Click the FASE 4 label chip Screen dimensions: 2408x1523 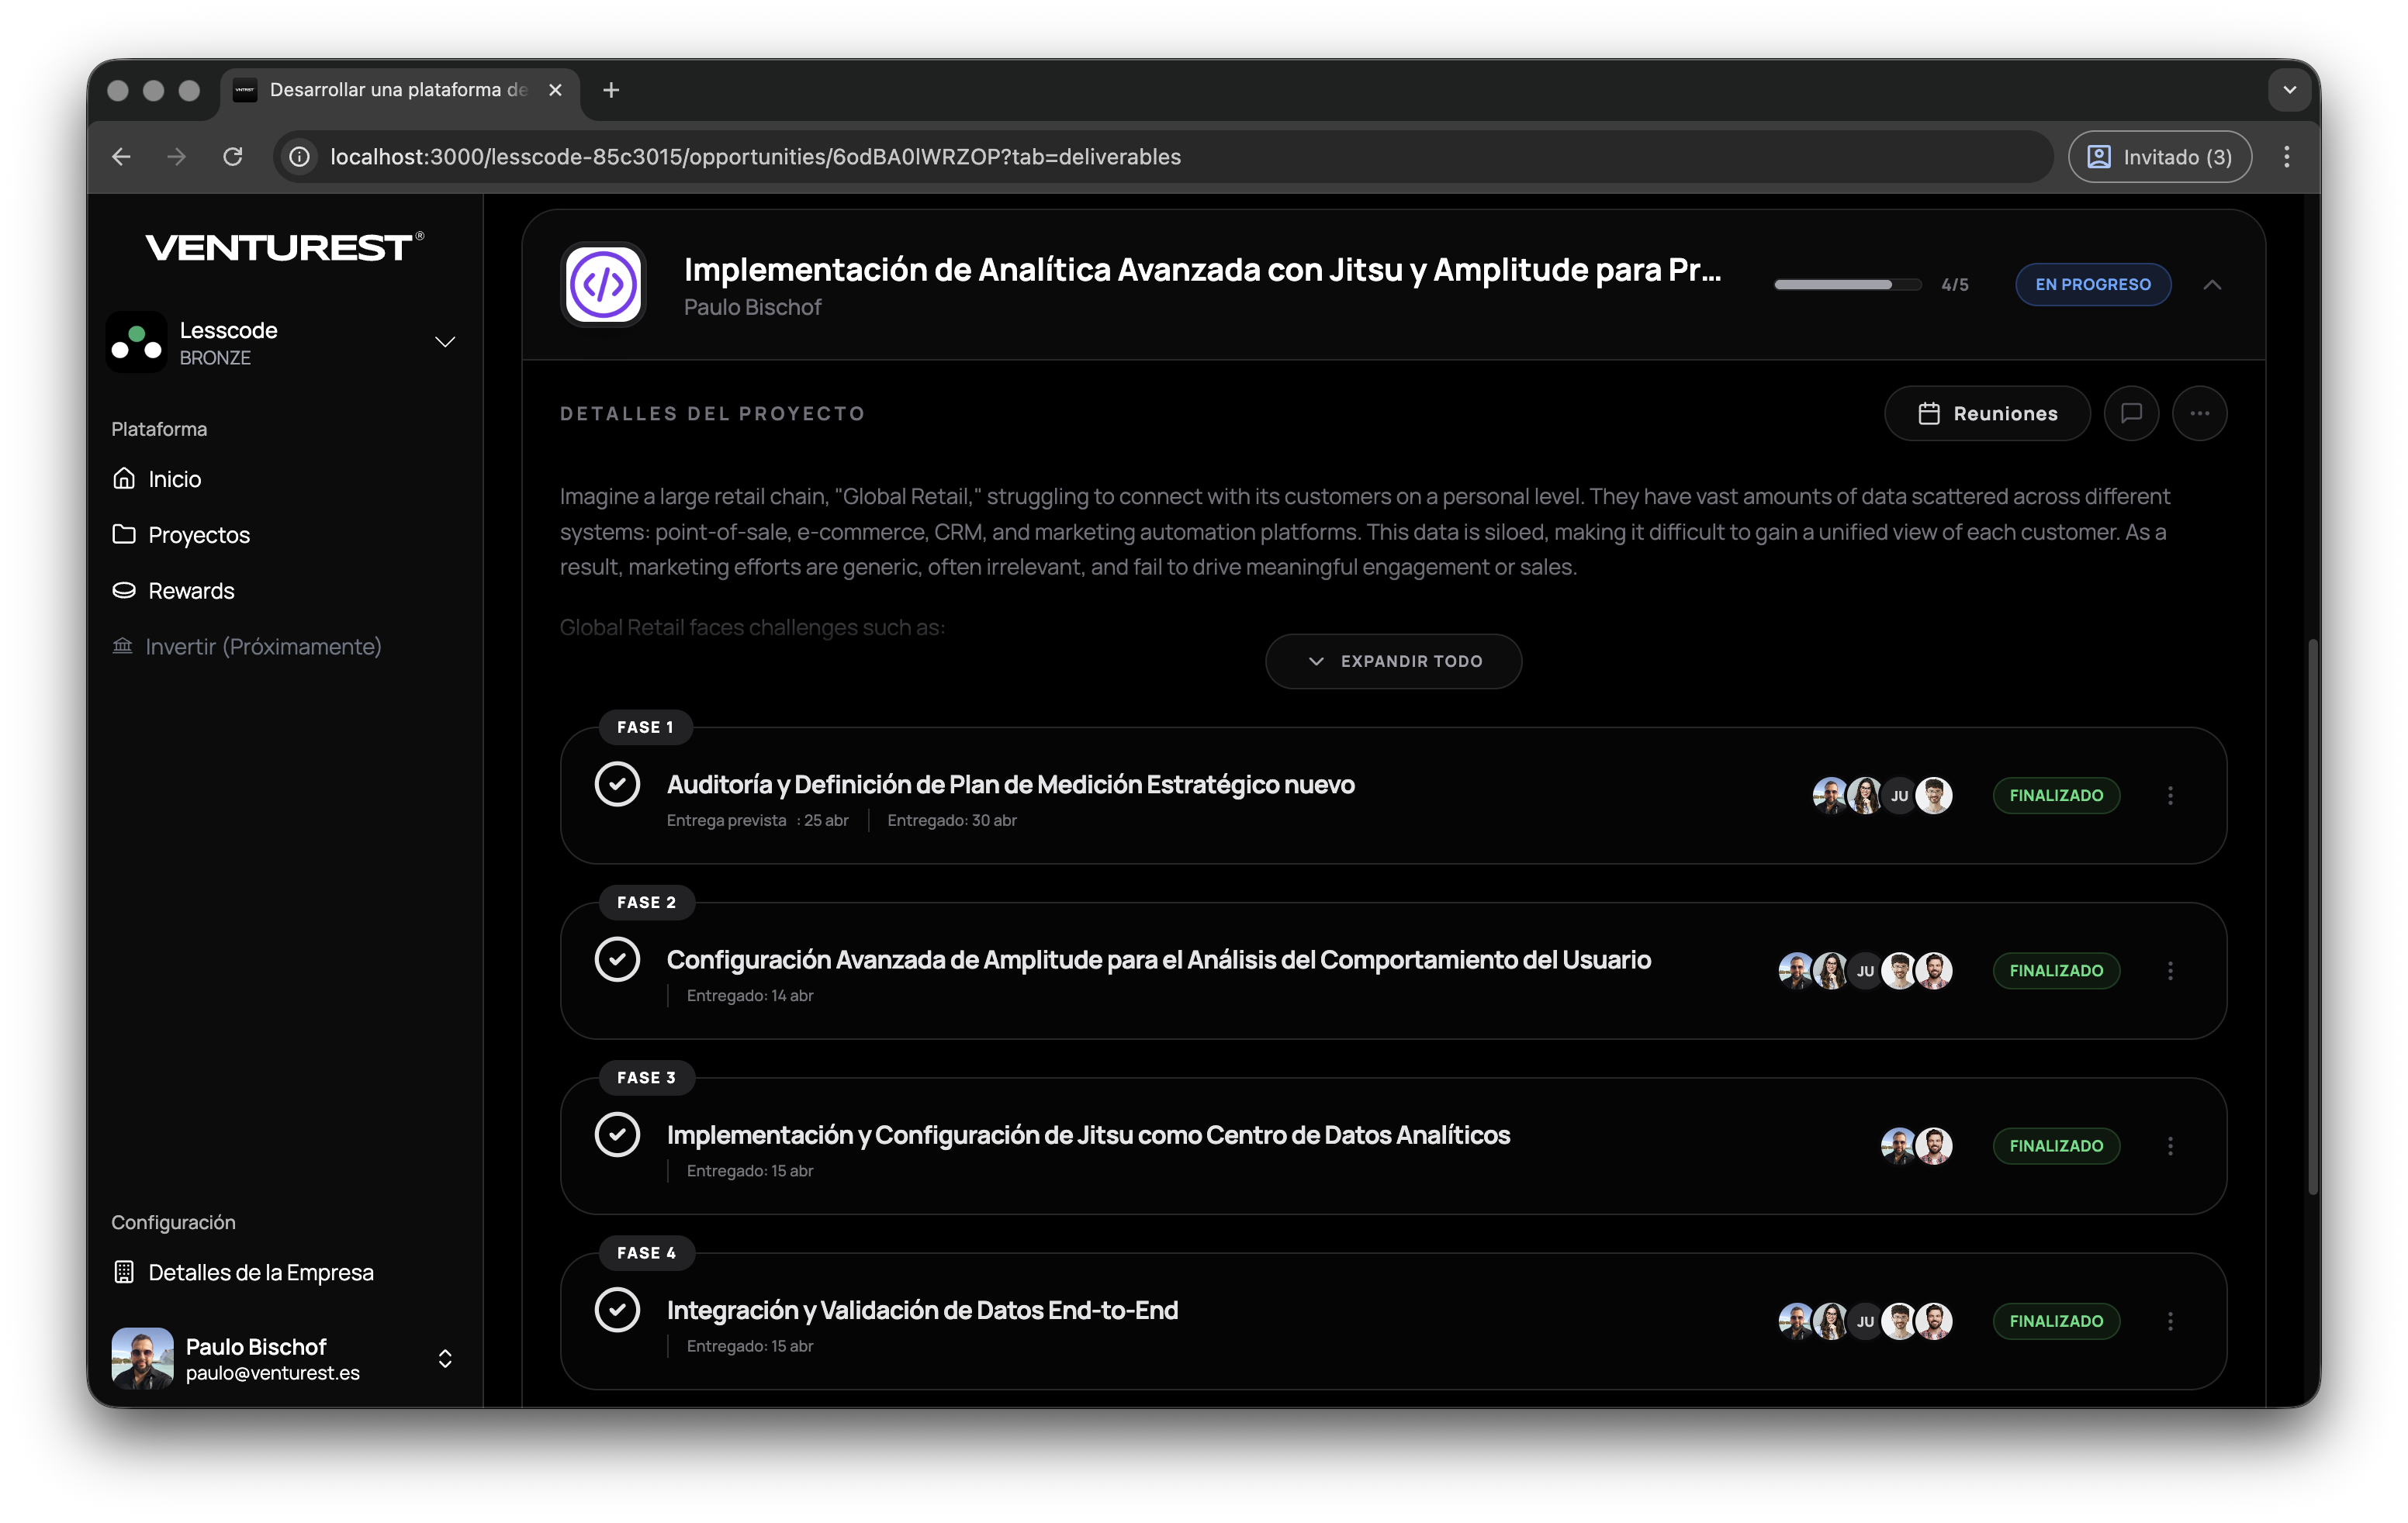tap(646, 1252)
